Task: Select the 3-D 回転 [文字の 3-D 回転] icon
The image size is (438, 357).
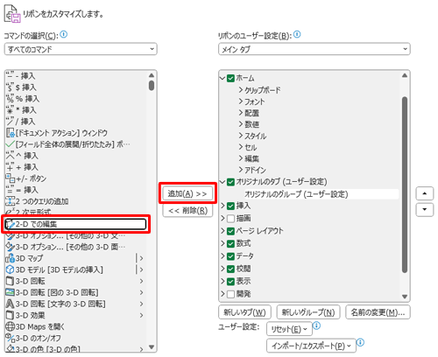Action: click(x=11, y=304)
